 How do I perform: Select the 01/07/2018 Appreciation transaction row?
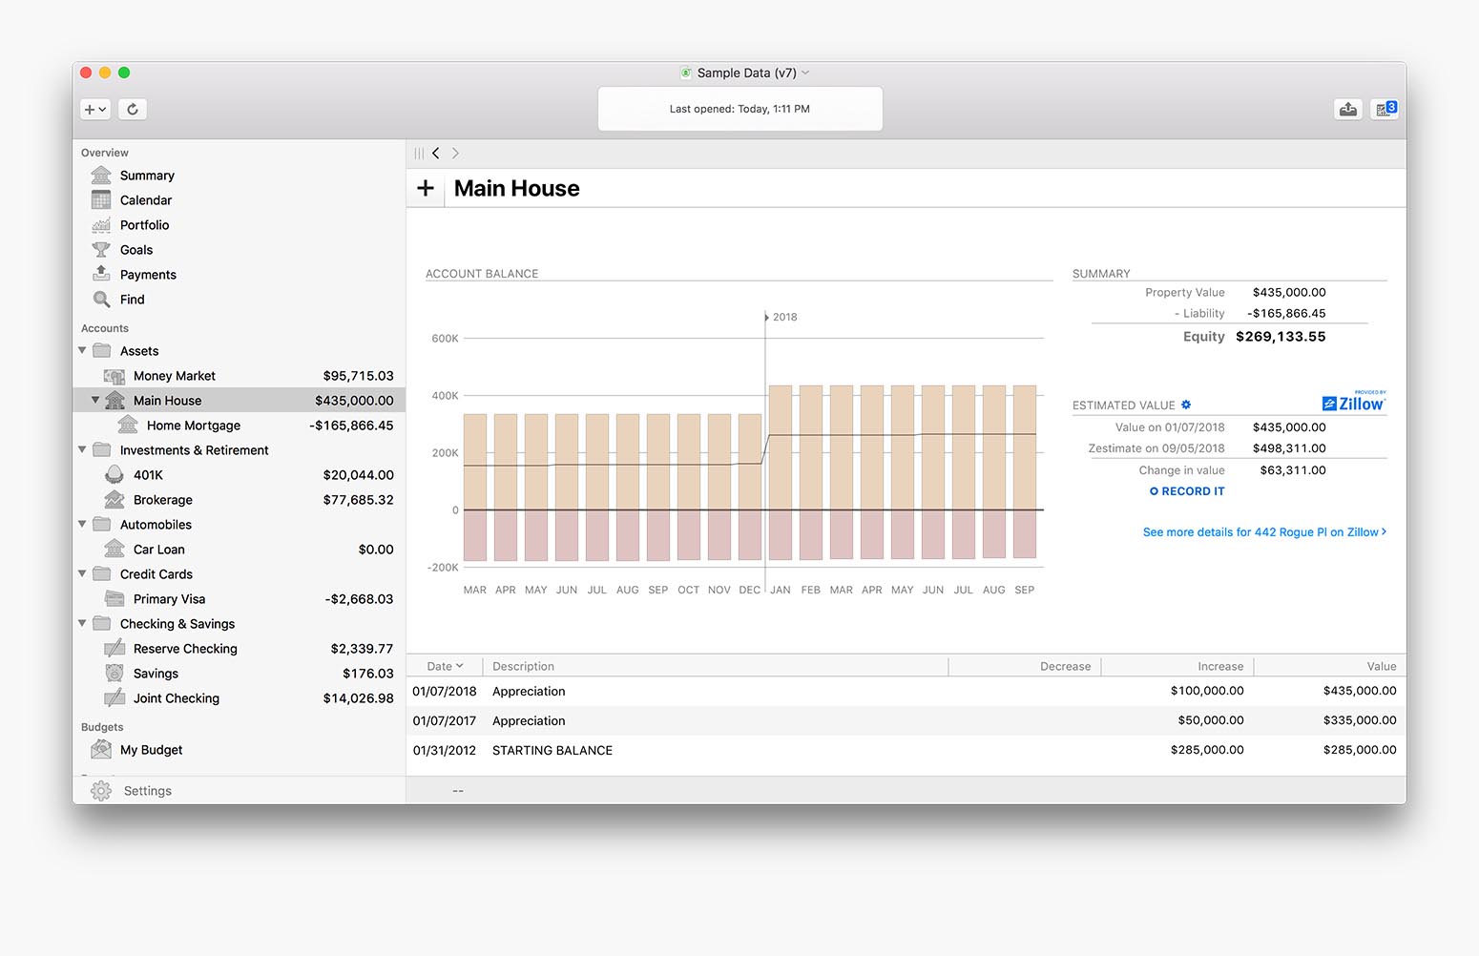pos(906,691)
